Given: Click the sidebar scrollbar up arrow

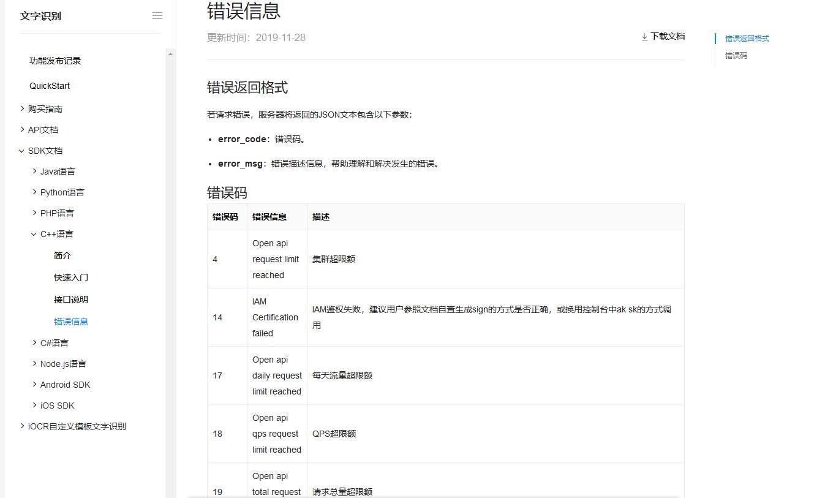Looking at the screenshot, I should (x=170, y=54).
